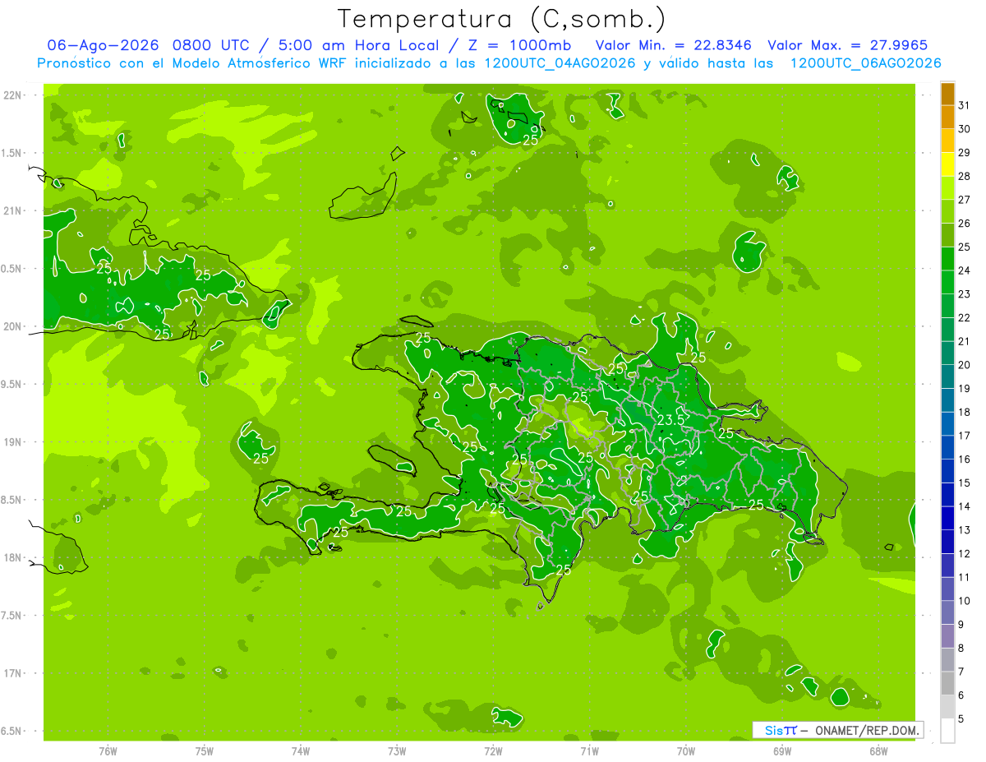Image resolution: width=986 pixels, height=762 pixels.
Task: Click the valid-until time '1200UTC_06AGO2026'
Action: click(864, 63)
